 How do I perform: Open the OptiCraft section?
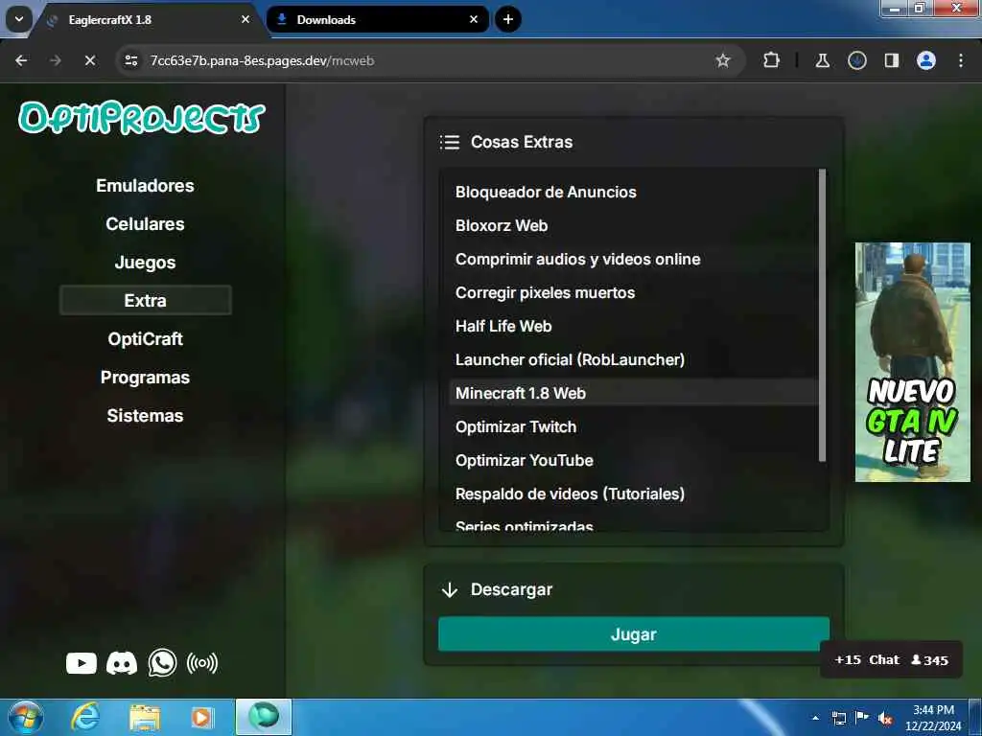click(146, 339)
